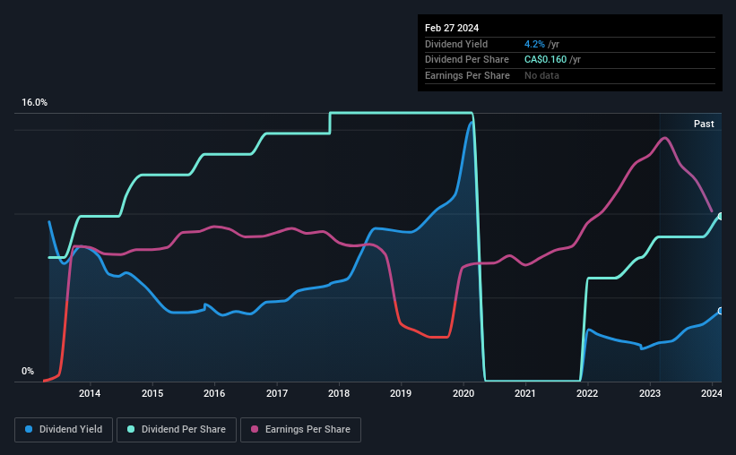Click the 2015 x-axis label
736x455 pixels.
(152, 393)
